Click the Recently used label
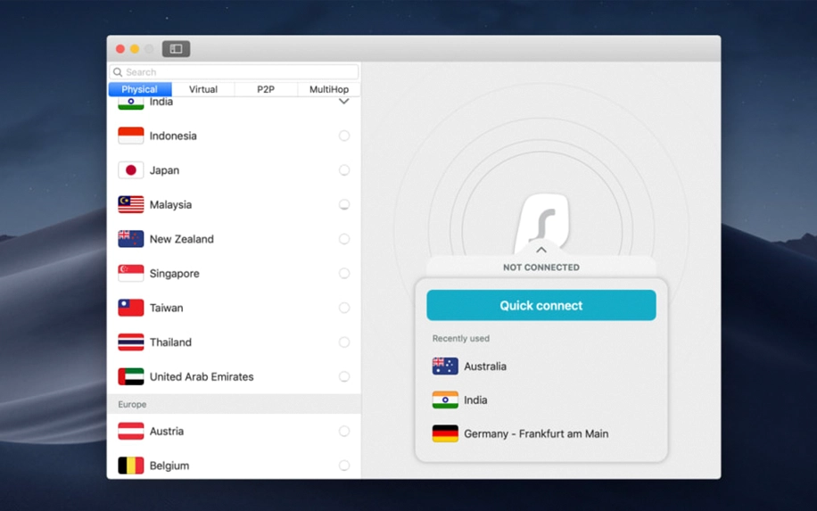 point(460,339)
